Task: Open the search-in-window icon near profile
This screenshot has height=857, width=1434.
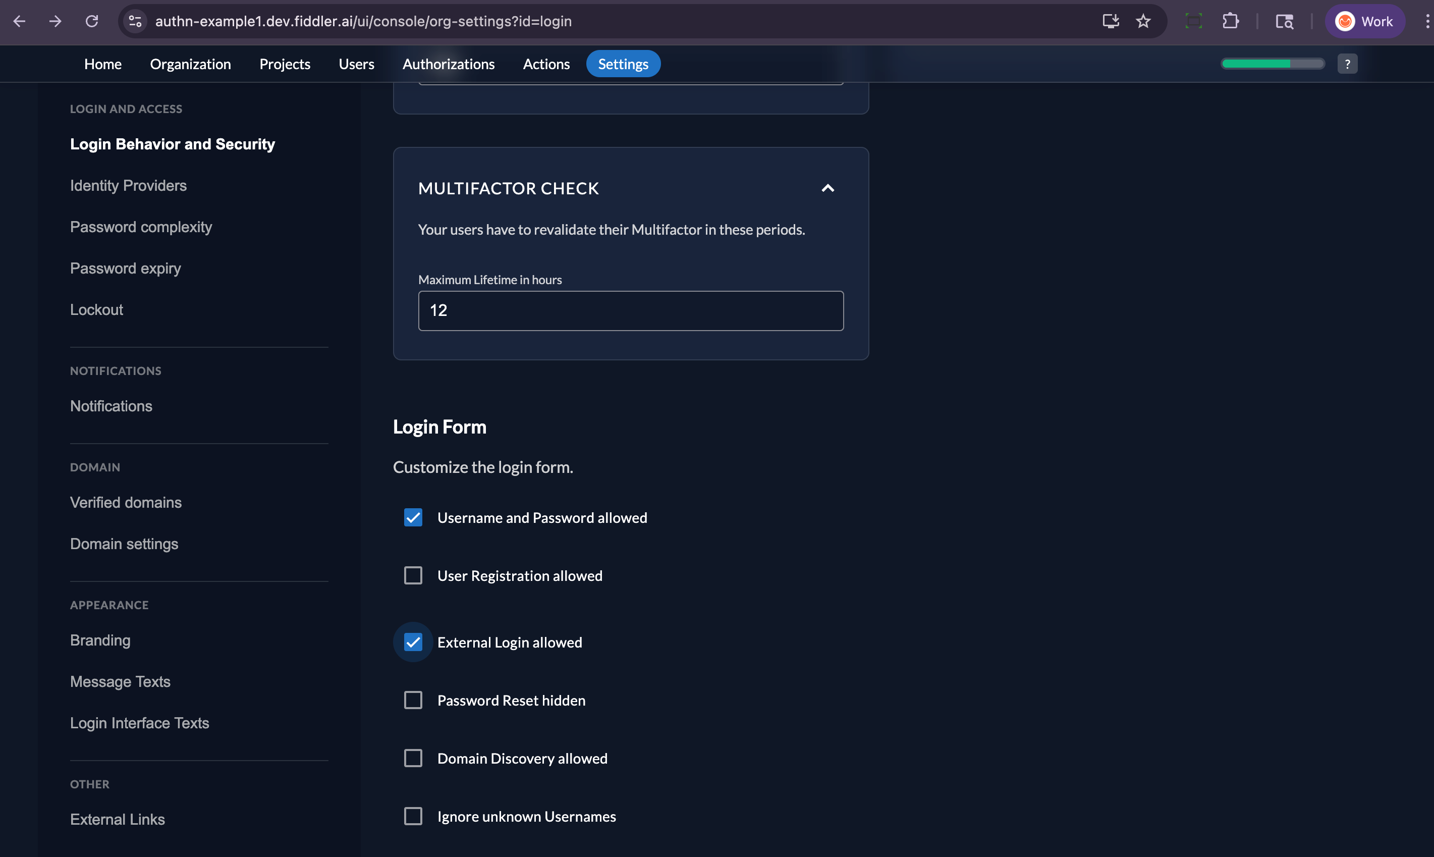Action: point(1285,21)
